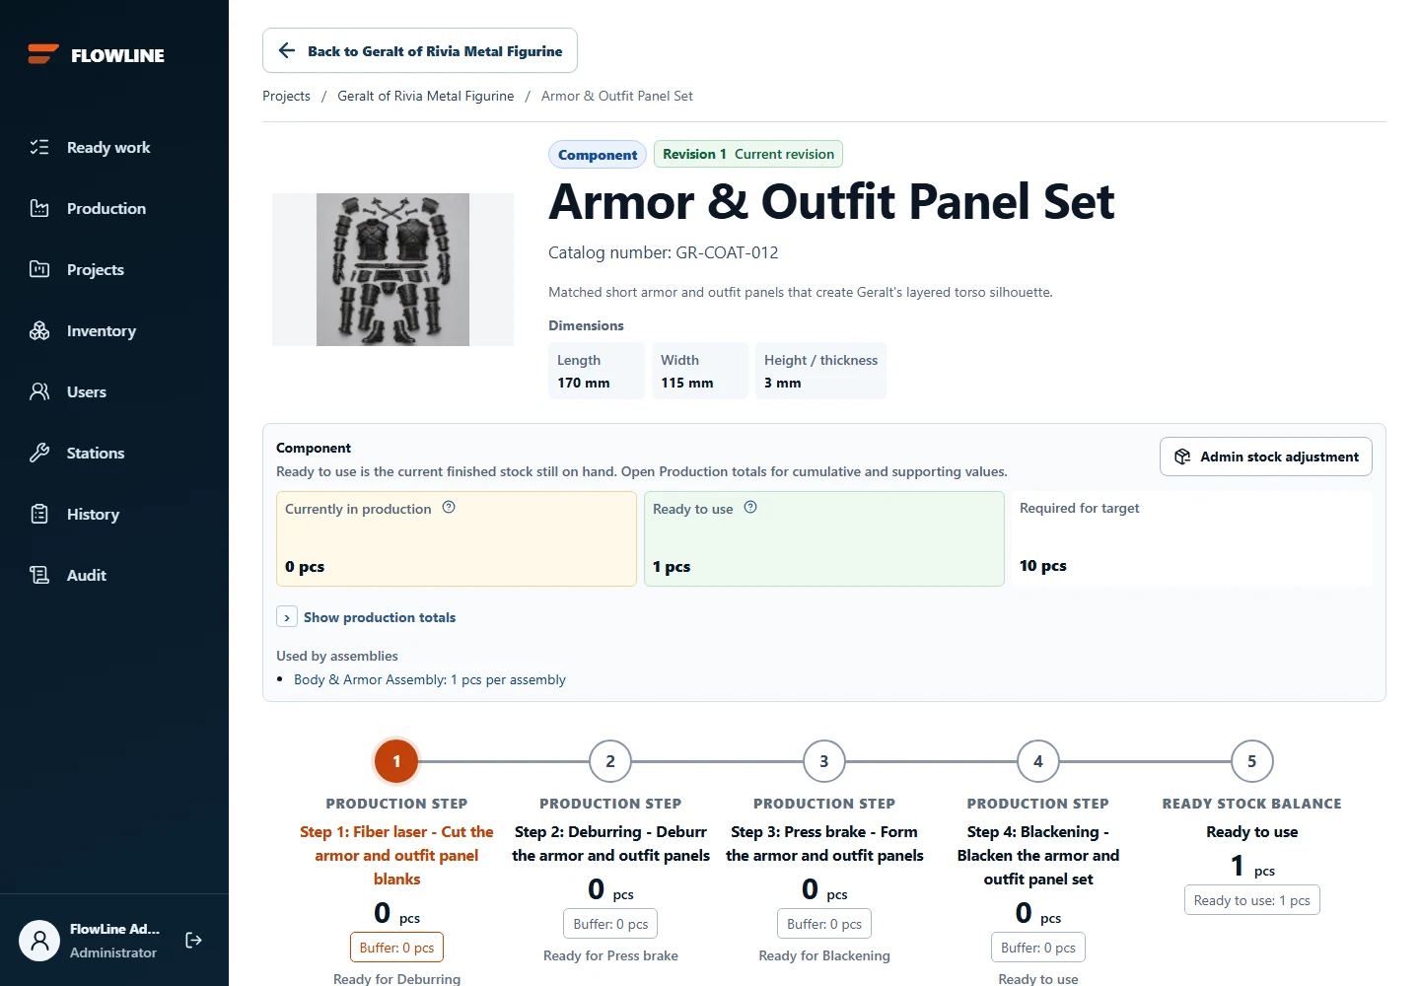Click the back arrow icon
This screenshot has height=986, width=1420.
[287, 50]
